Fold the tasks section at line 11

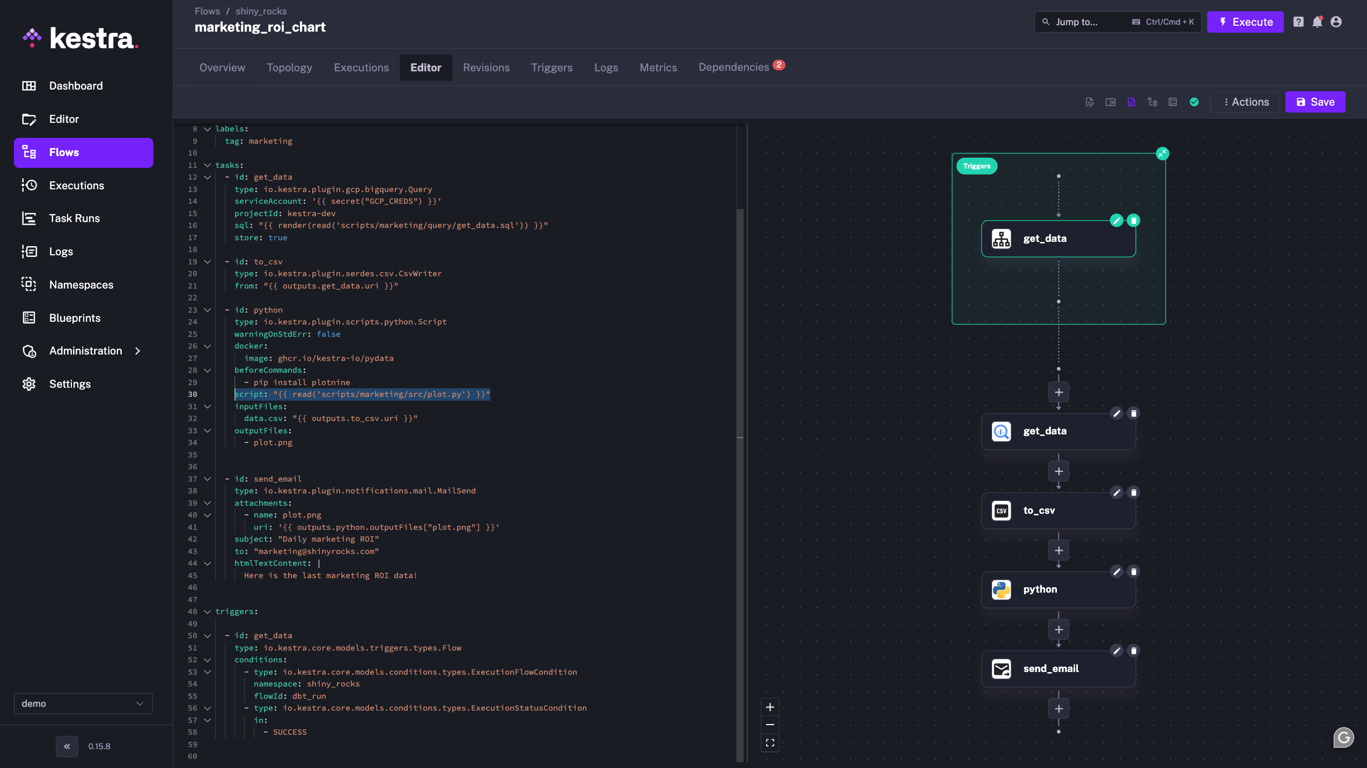(x=207, y=165)
